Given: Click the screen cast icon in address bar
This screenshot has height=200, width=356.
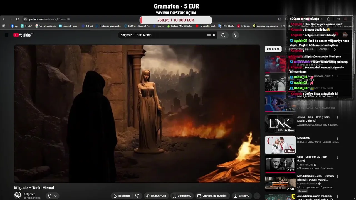Looking at the screenshot, I should [x=280, y=19].
